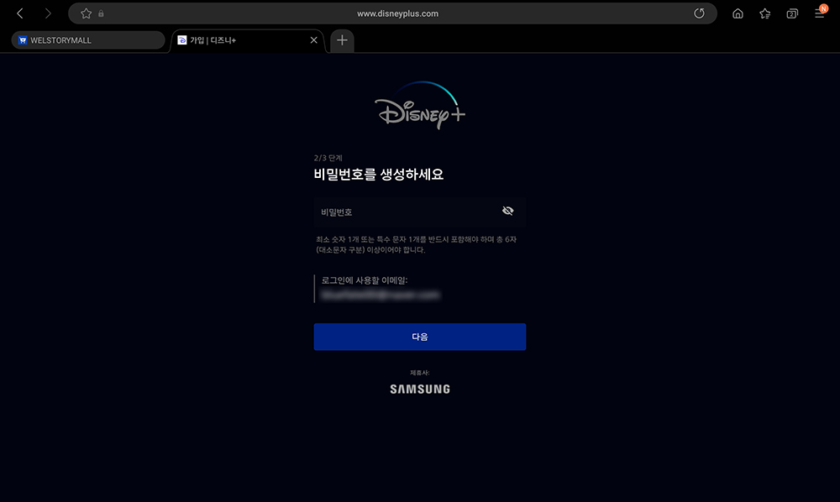840x502 pixels.
Task: Click the 제휴사 label above Samsung
Action: click(420, 373)
